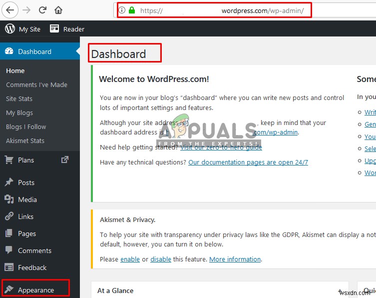Open the Plans menu item
The width and height of the screenshot is (376, 298).
26,160
